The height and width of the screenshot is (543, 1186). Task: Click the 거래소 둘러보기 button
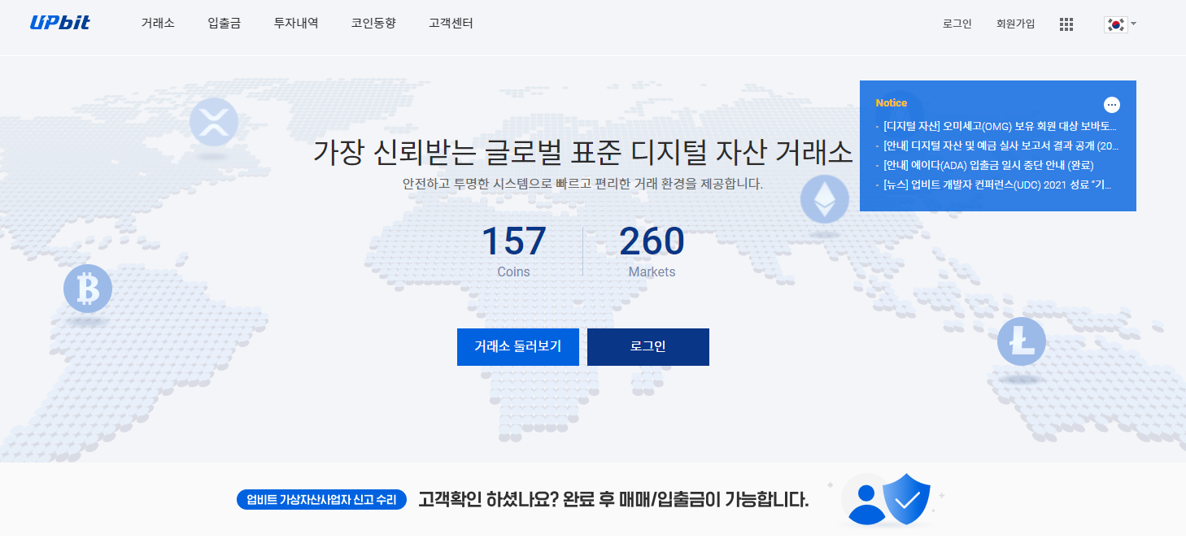click(518, 347)
